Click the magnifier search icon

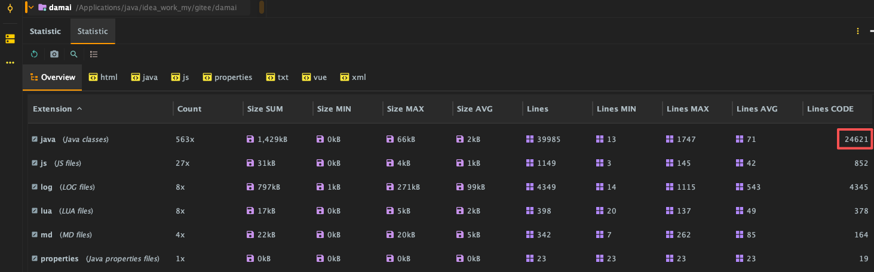point(74,54)
